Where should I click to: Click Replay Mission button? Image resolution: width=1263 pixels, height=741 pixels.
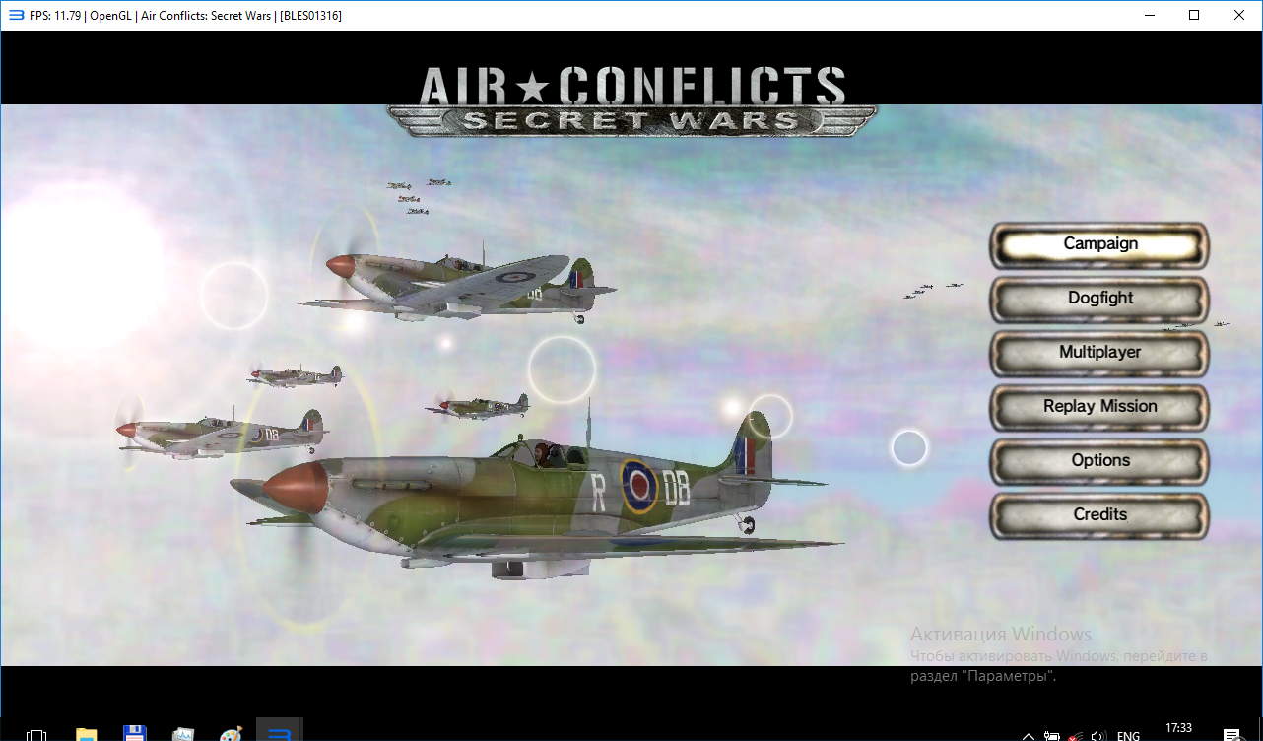pyautogui.click(x=1099, y=407)
